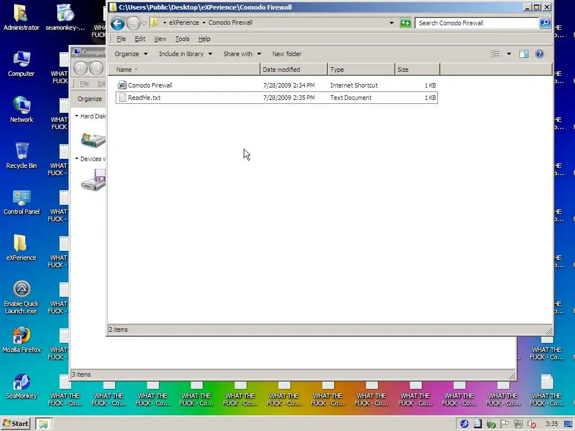This screenshot has width=575, height=431.
Task: Expand the Share with dropdown
Action: pyautogui.click(x=243, y=54)
